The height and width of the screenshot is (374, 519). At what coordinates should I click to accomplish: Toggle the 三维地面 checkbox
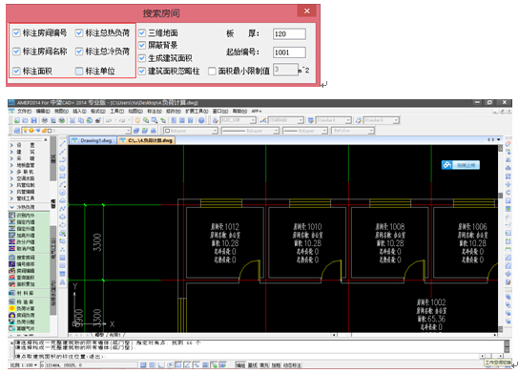coord(142,32)
